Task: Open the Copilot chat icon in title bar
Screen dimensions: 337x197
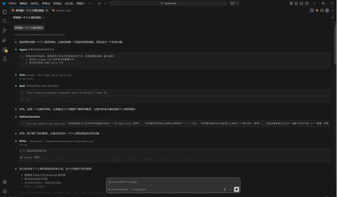Action: tap(233, 3)
